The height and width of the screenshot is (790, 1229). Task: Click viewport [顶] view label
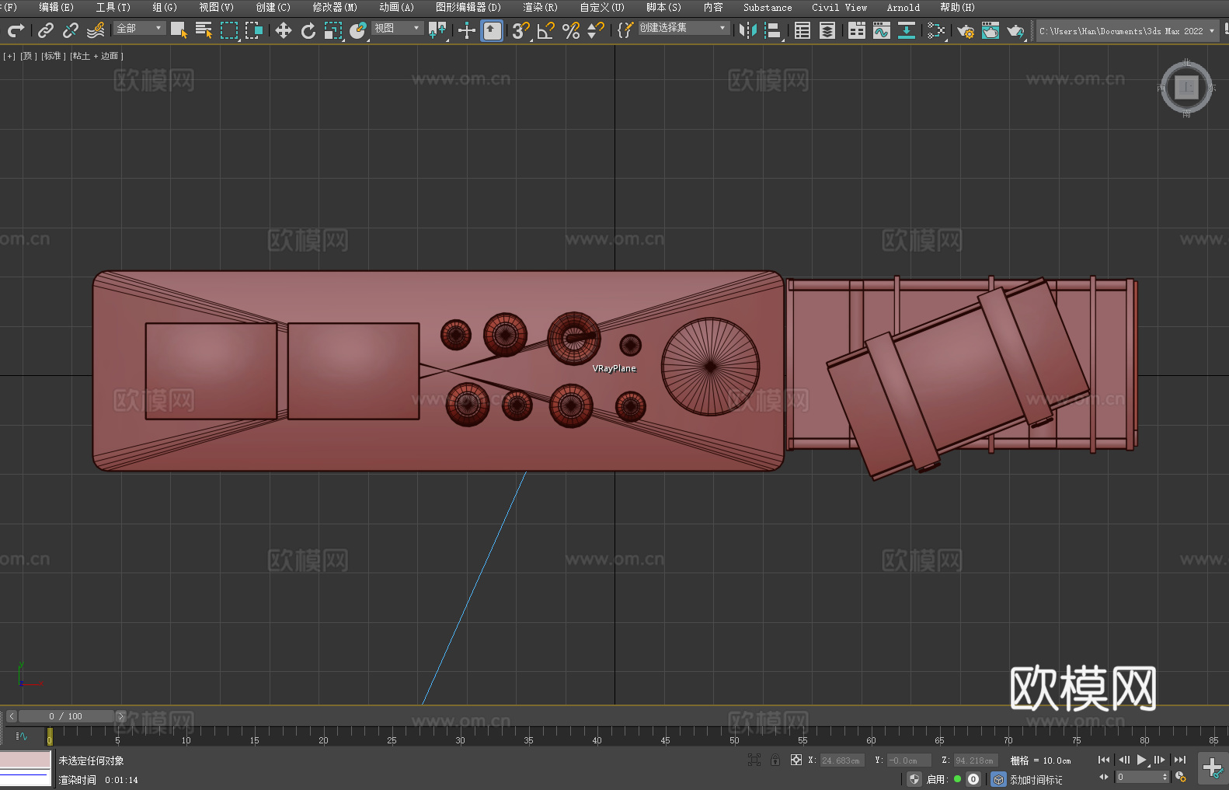(x=29, y=56)
